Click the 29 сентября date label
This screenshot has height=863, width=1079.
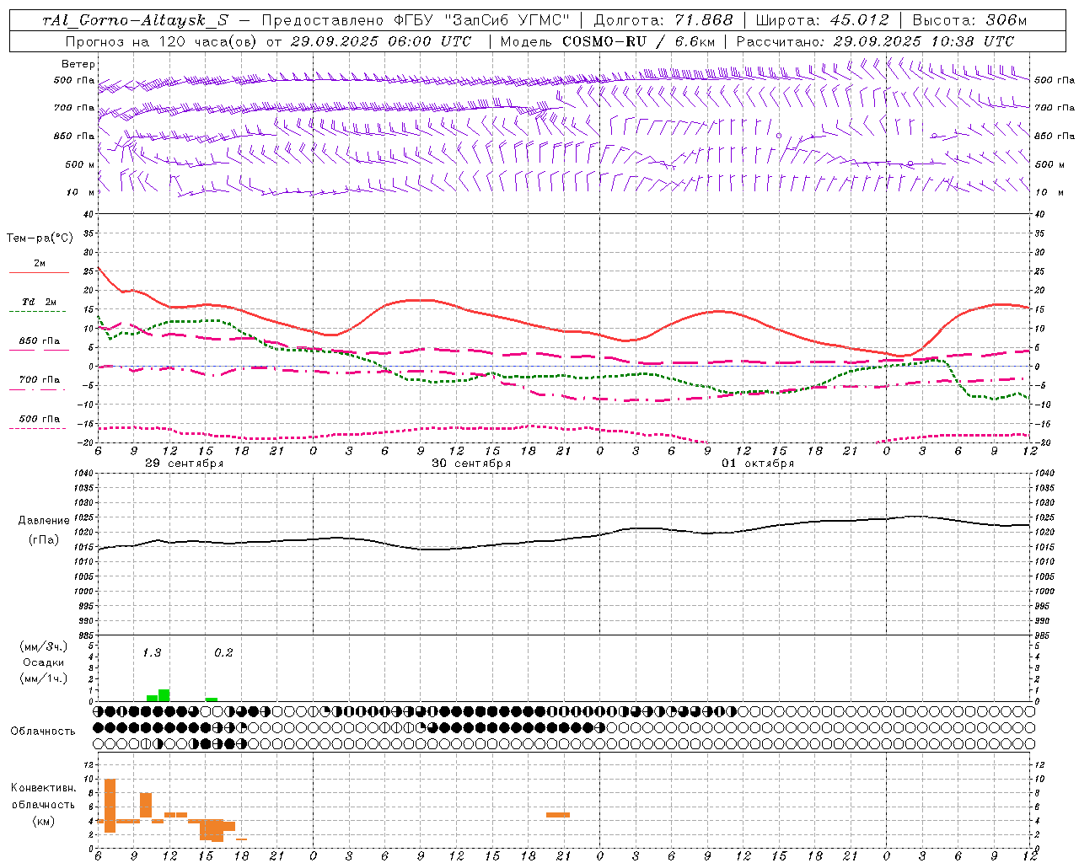click(x=185, y=463)
